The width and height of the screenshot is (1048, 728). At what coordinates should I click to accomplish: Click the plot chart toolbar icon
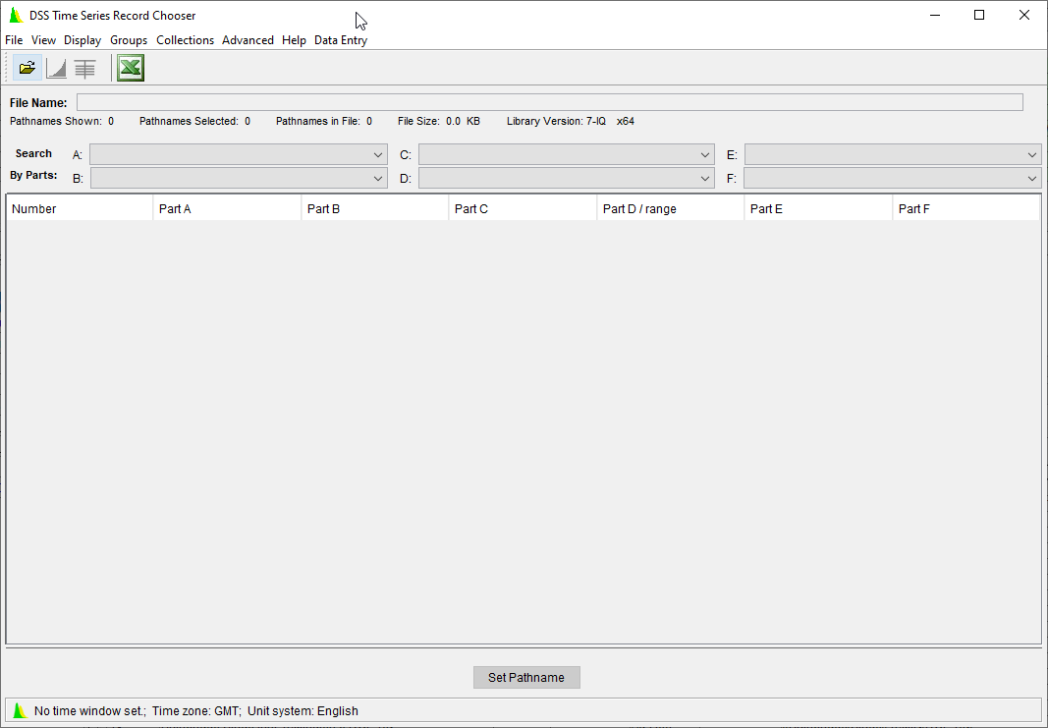[x=57, y=68]
